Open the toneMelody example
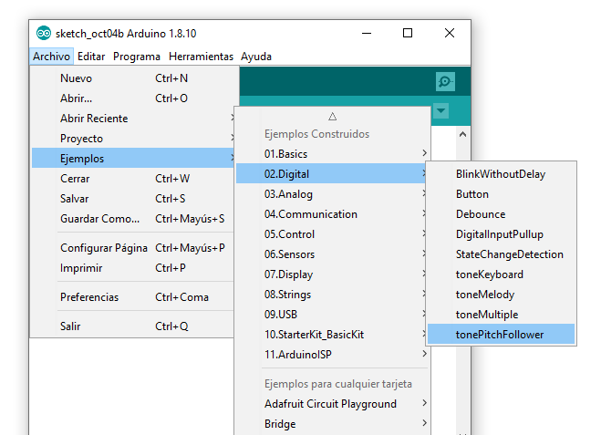The image size is (601, 435). point(501,295)
